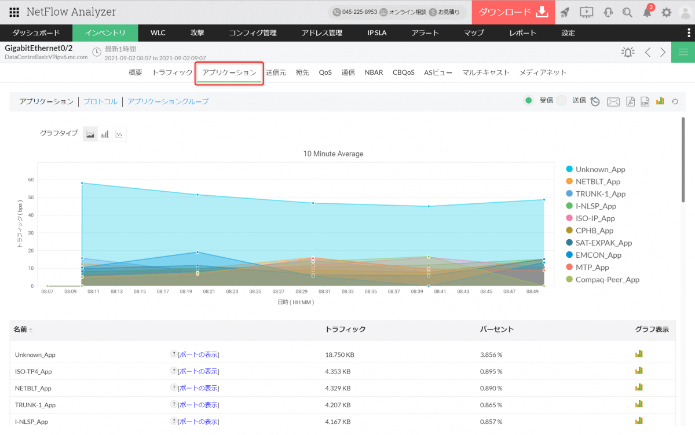Open the green hamburger side menu
695x435 pixels.
[x=683, y=52]
